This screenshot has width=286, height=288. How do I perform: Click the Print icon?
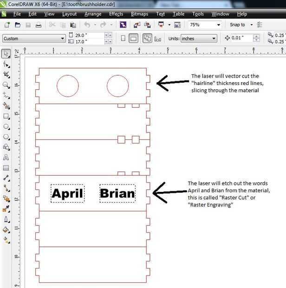pyautogui.click(x=39, y=25)
